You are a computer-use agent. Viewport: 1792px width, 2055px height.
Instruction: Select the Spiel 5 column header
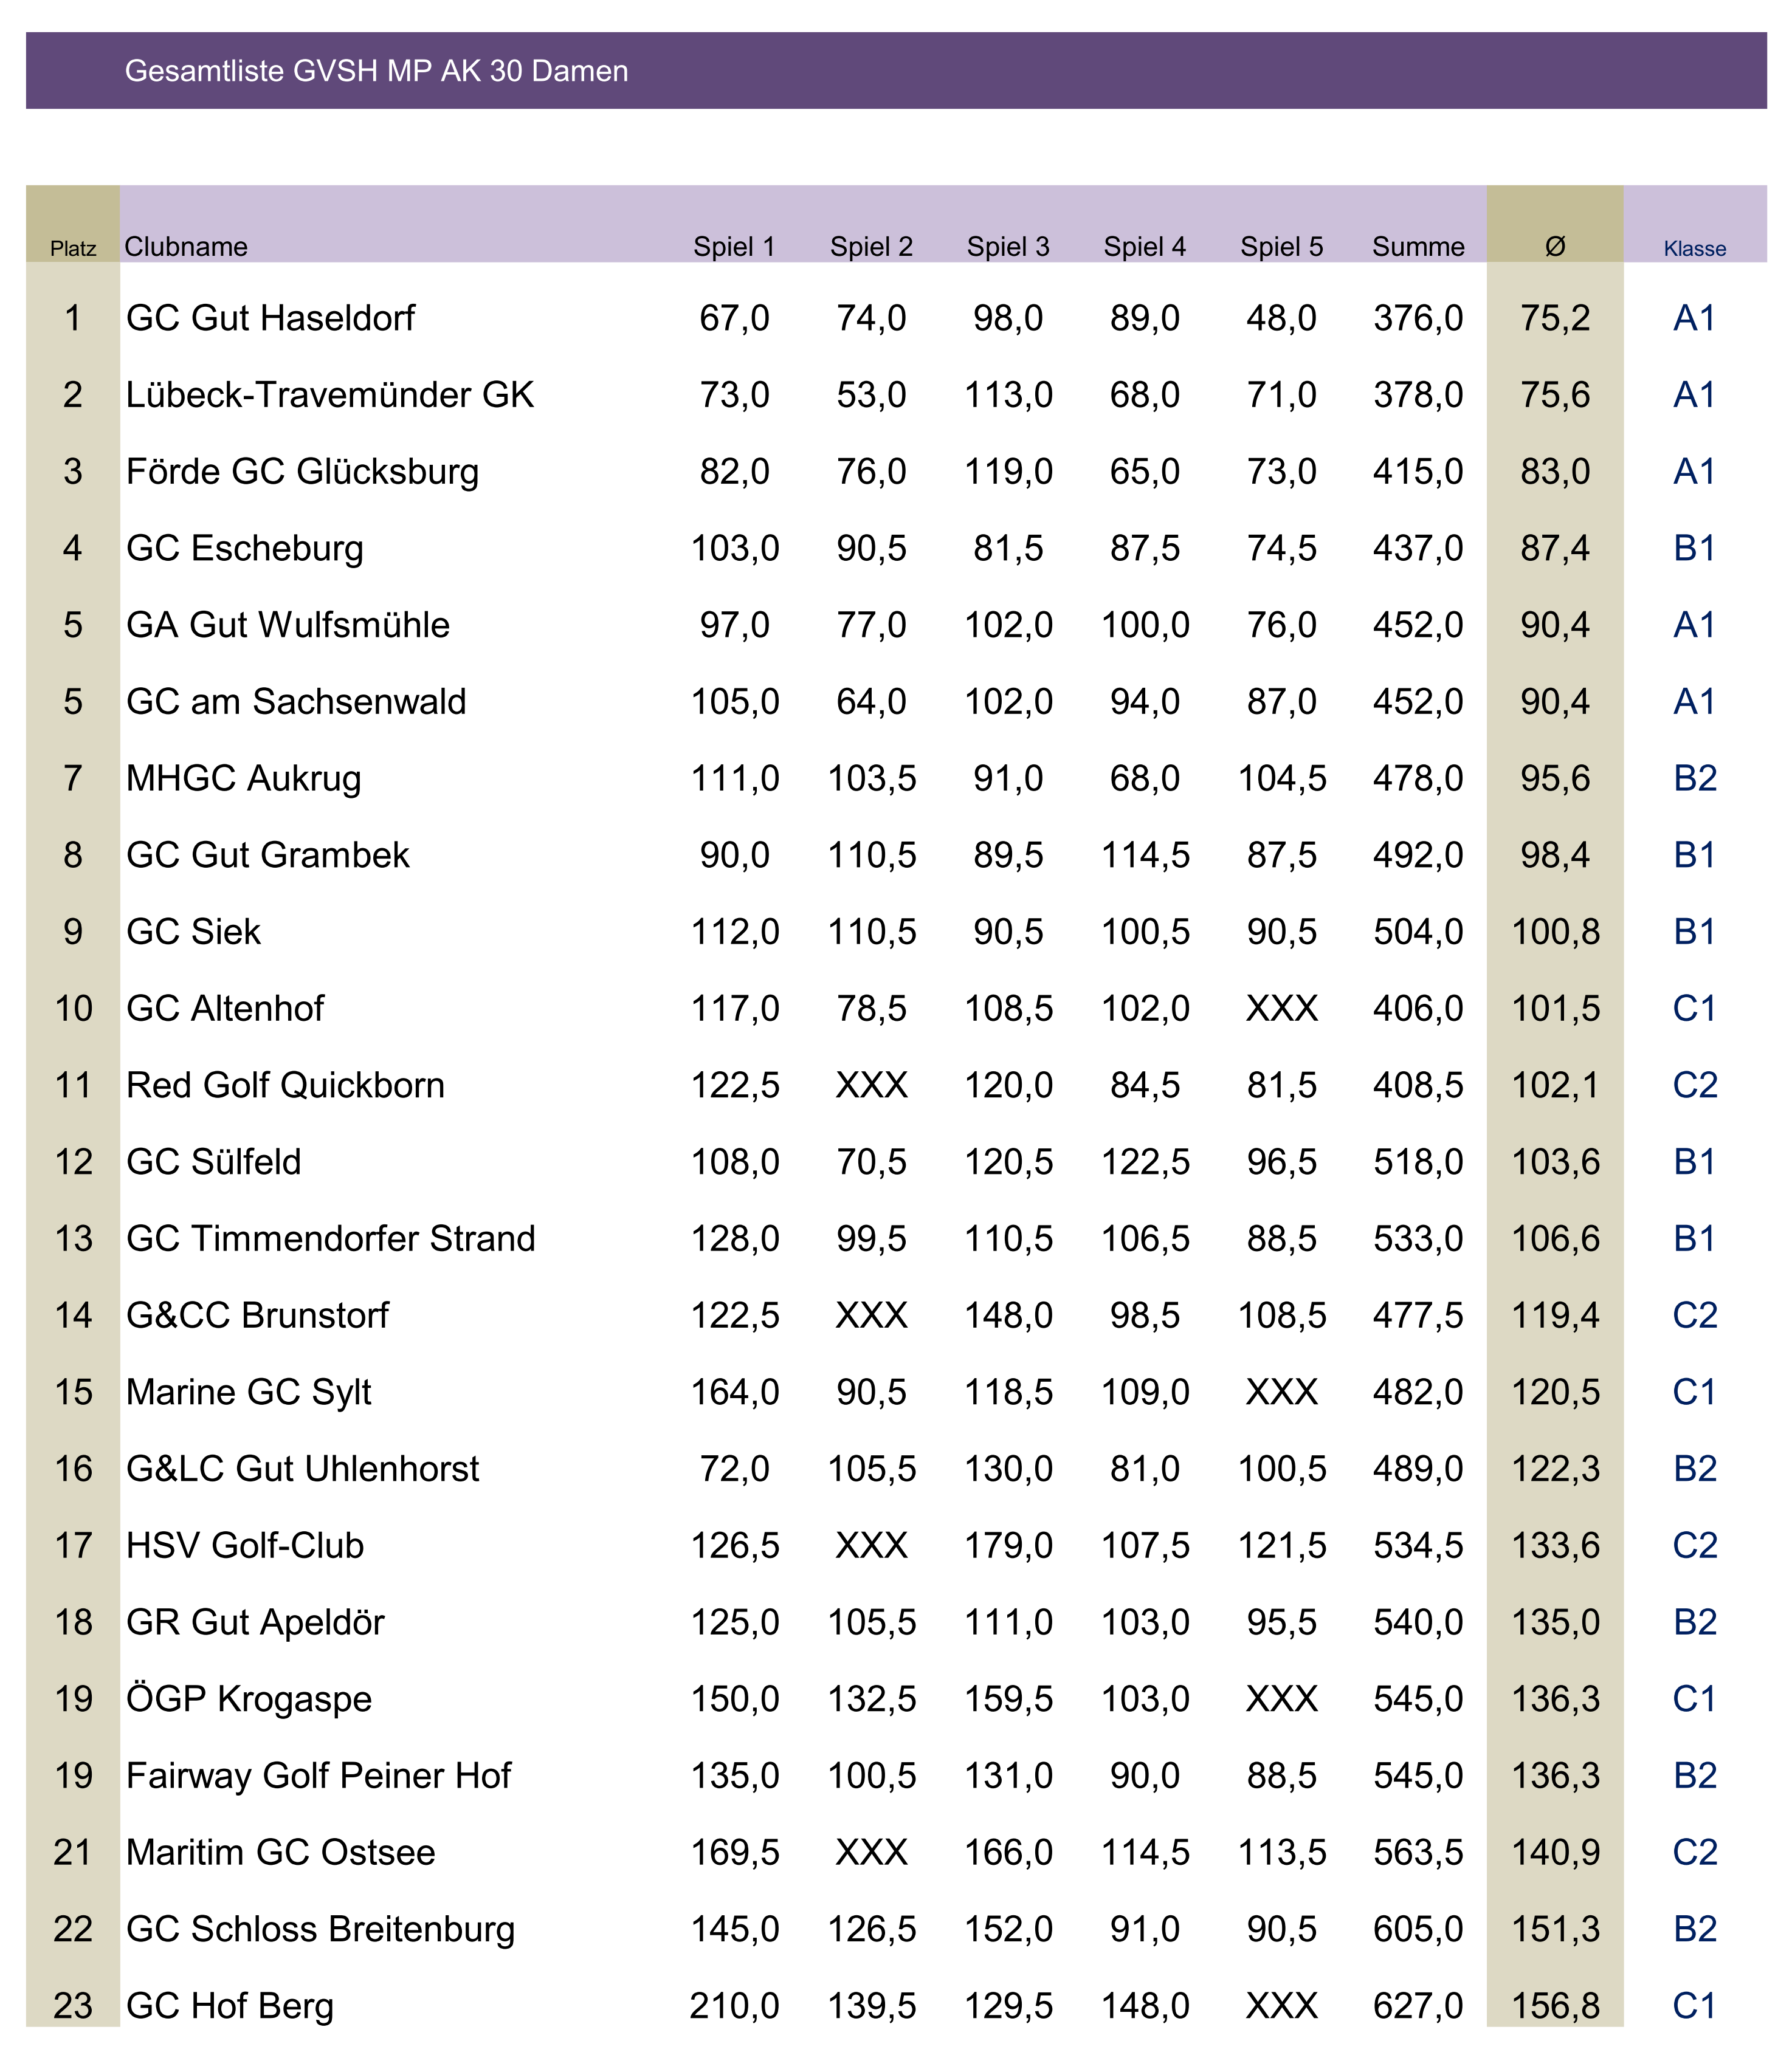(x=1281, y=247)
